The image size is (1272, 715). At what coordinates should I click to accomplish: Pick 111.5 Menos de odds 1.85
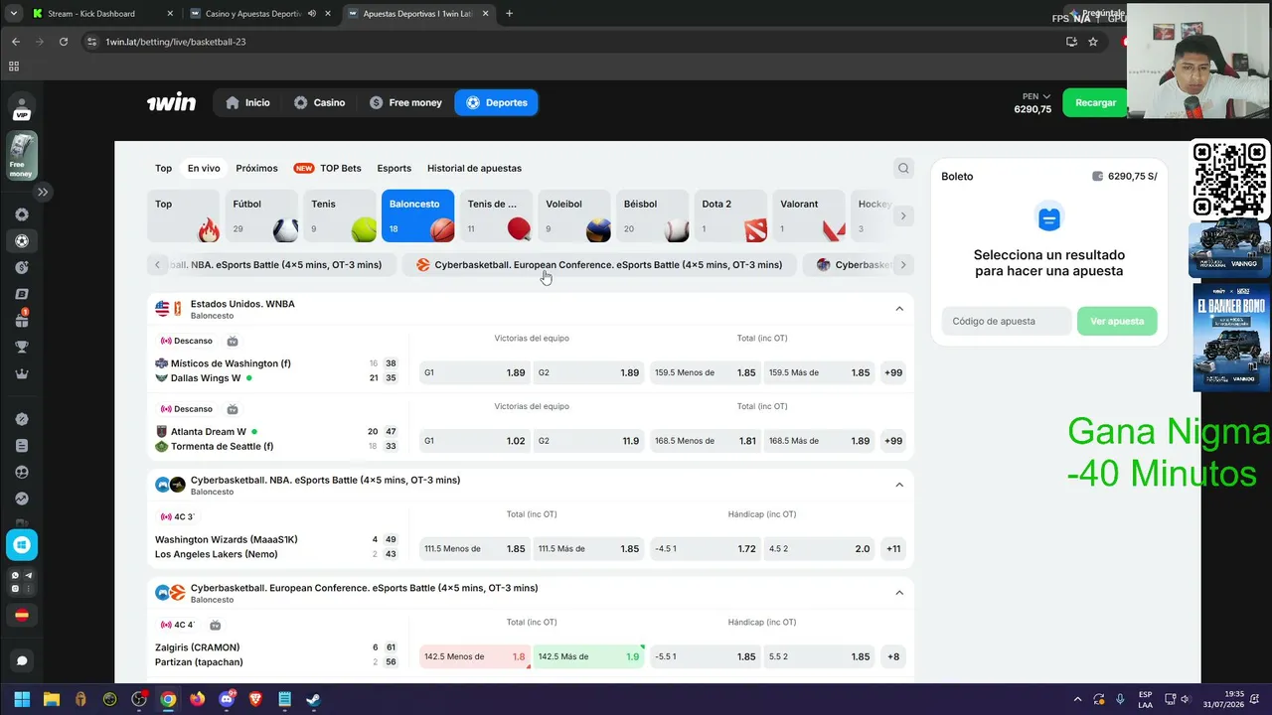point(474,548)
